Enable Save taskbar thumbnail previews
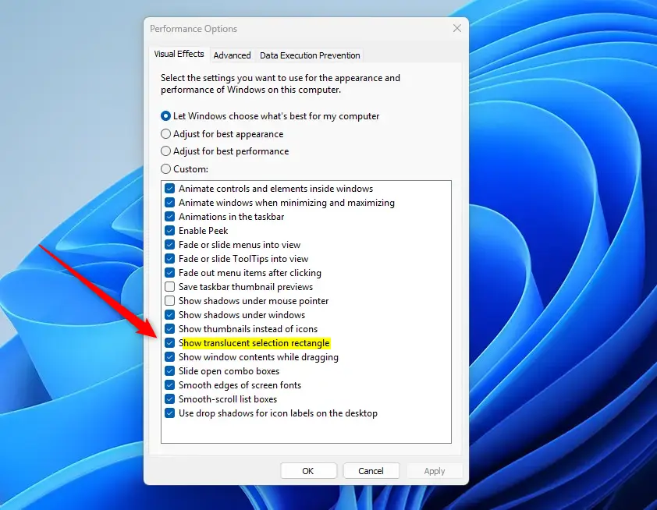 coord(169,287)
